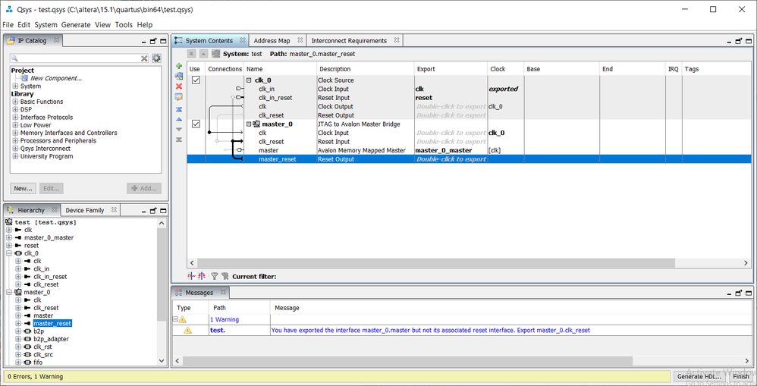Select b2p_adapter in the Hierarchy tree
Image resolution: width=757 pixels, height=386 pixels.
tap(50, 339)
